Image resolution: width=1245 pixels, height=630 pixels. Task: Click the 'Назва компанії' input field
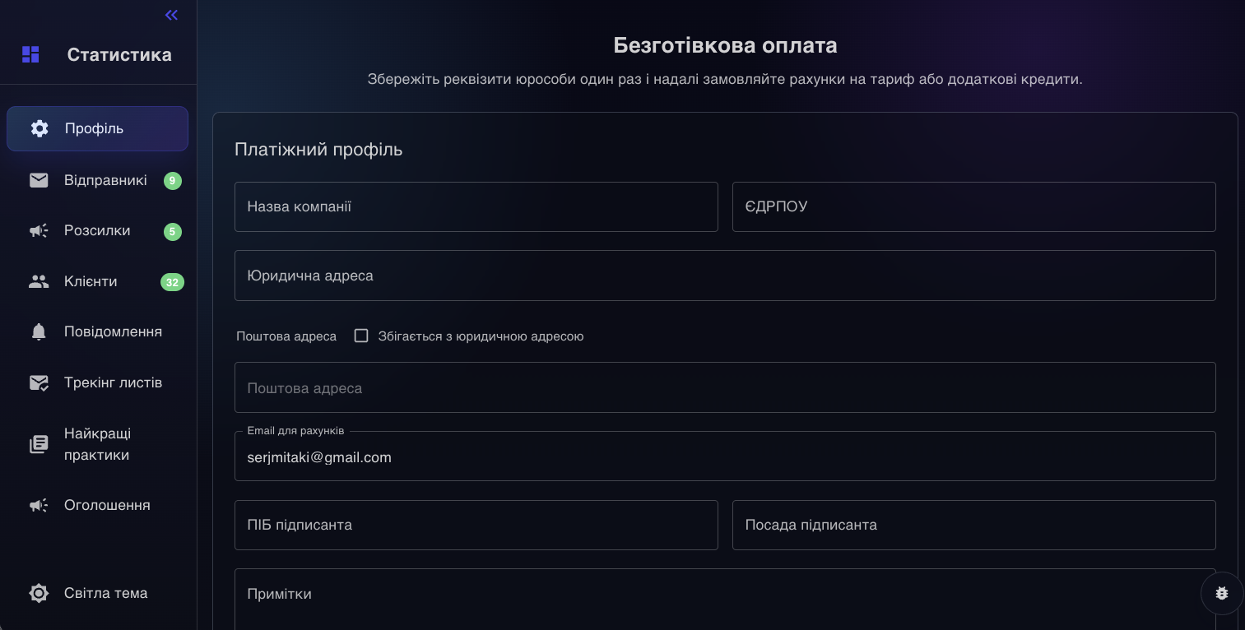476,206
